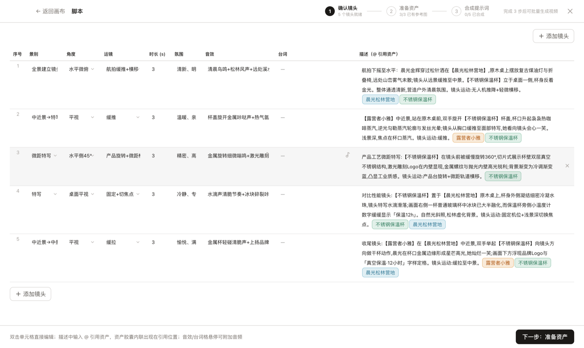
Task: Click 下一步：准备资产 button
Action: [x=545, y=337]
